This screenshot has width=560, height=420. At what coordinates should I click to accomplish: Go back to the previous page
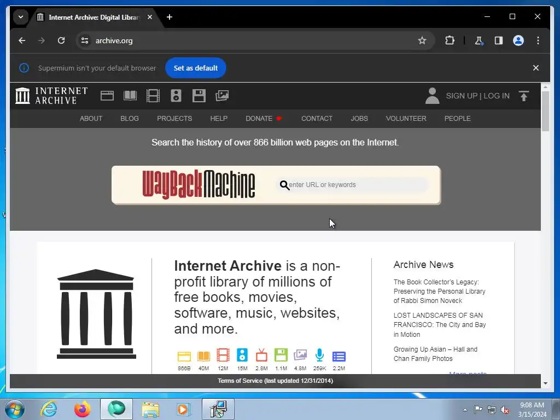tap(22, 40)
